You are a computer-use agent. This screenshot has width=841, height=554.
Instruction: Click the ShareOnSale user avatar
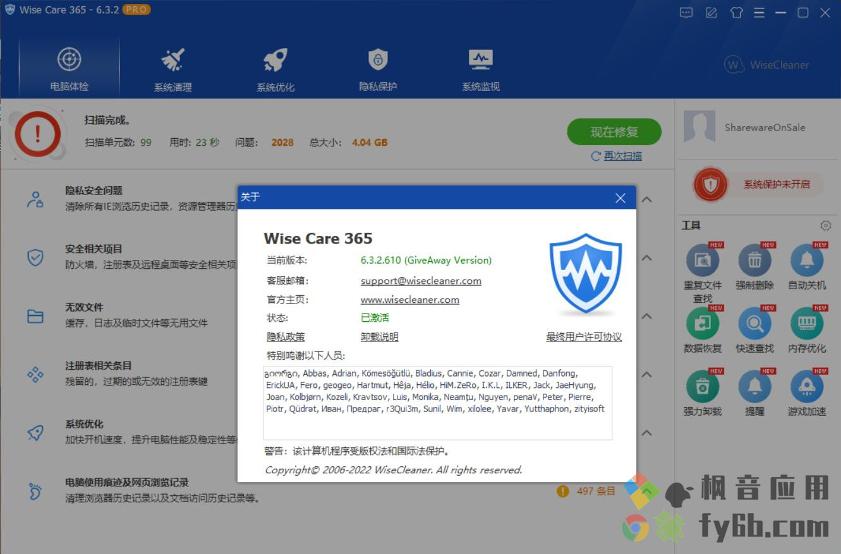(x=699, y=127)
